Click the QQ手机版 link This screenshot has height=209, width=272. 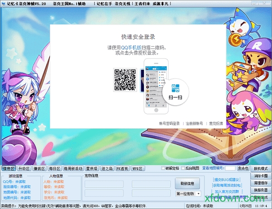coord(131,48)
